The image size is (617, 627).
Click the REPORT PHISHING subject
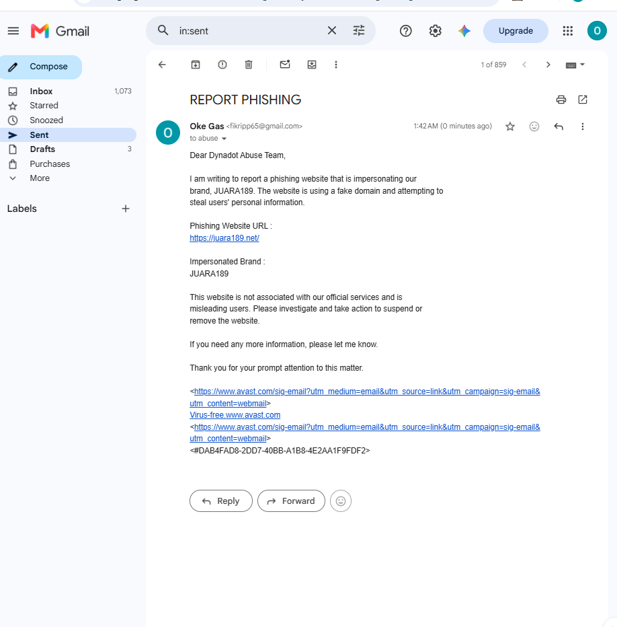tap(245, 100)
